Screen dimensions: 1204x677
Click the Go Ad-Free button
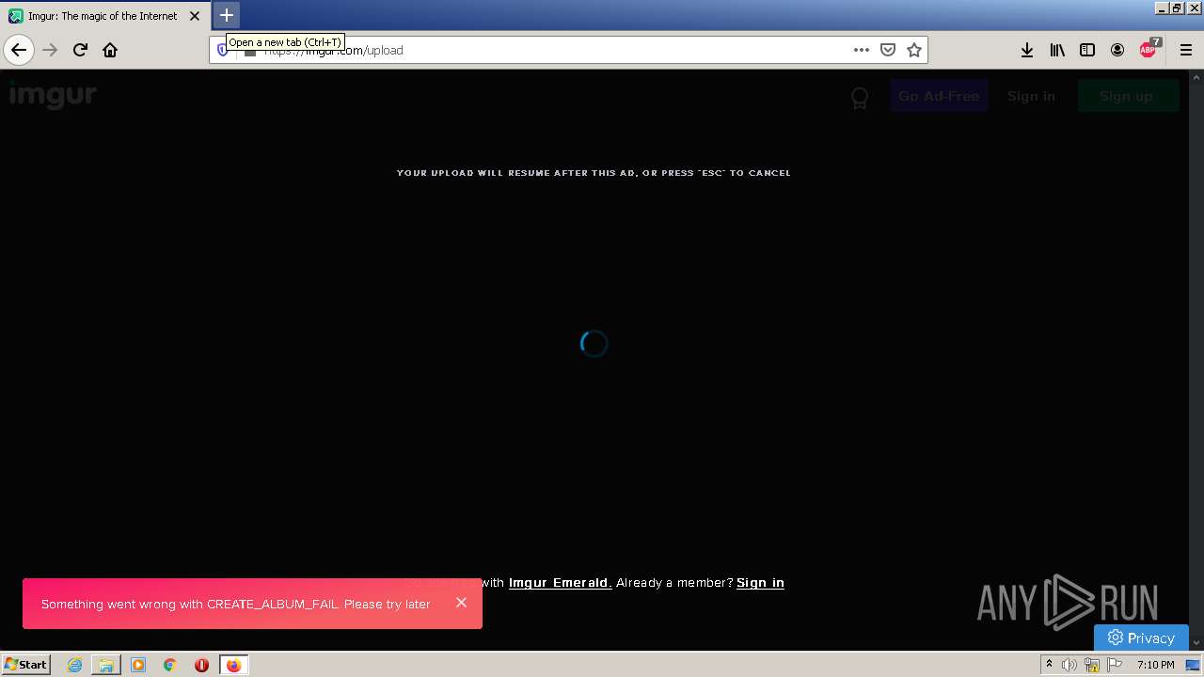tap(939, 96)
